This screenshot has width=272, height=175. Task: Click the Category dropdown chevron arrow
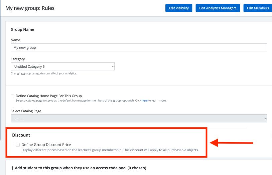click(113, 66)
